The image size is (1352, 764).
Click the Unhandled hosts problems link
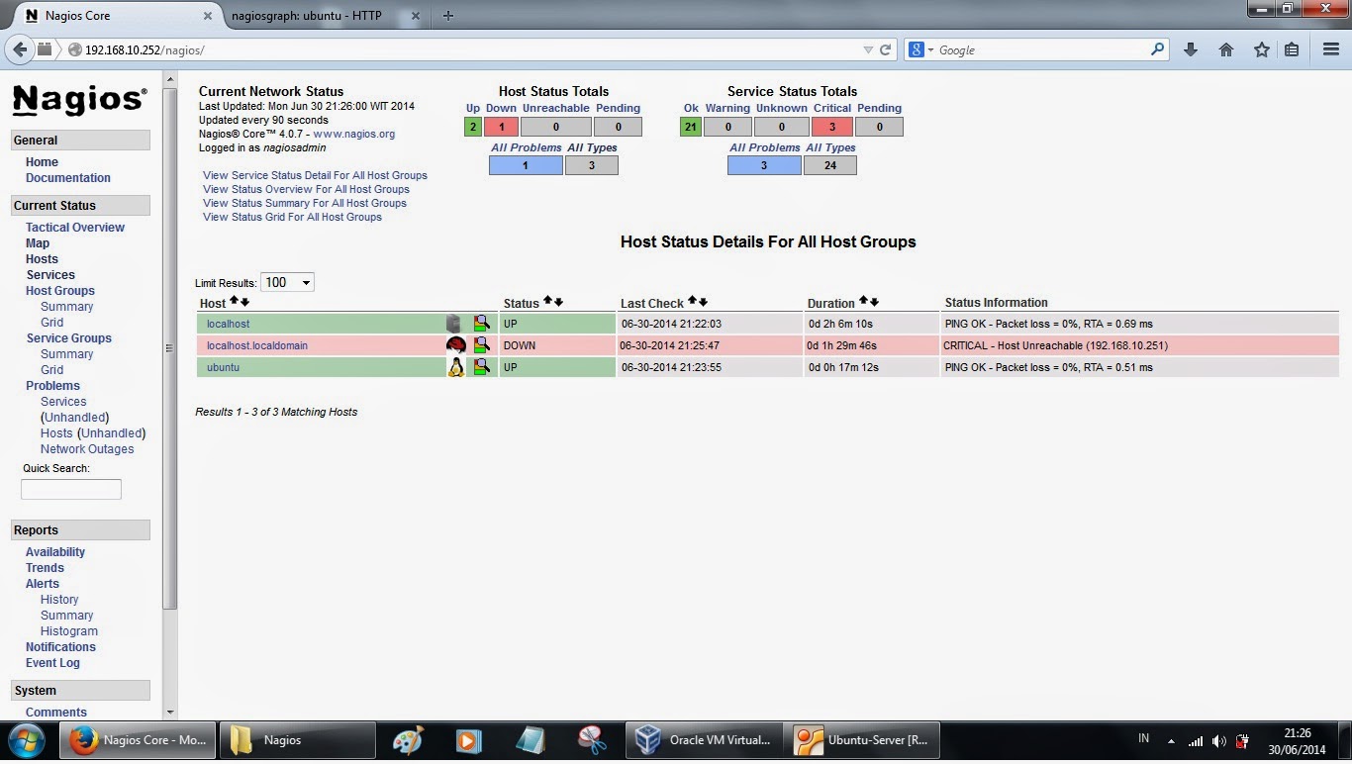click(112, 433)
